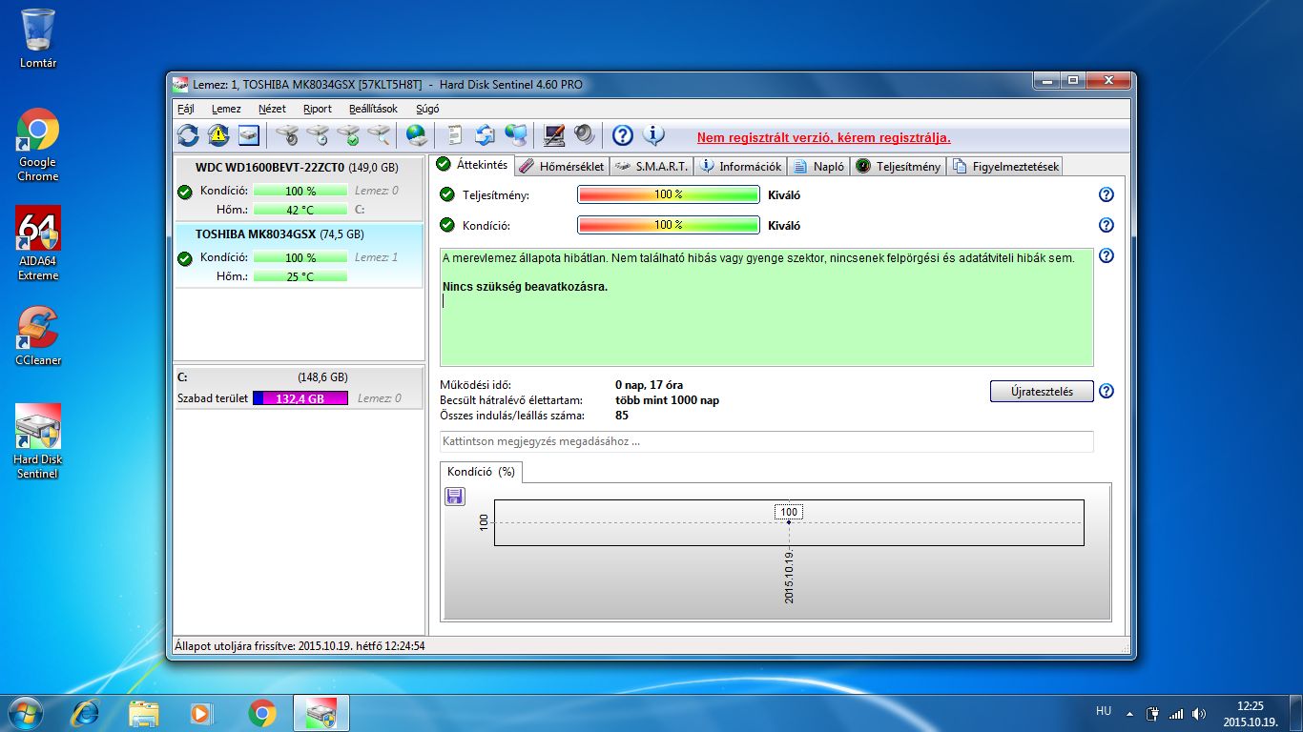Image resolution: width=1303 pixels, height=732 pixels.
Task: Click the globe with disk toolbar icon
Action: point(417,135)
